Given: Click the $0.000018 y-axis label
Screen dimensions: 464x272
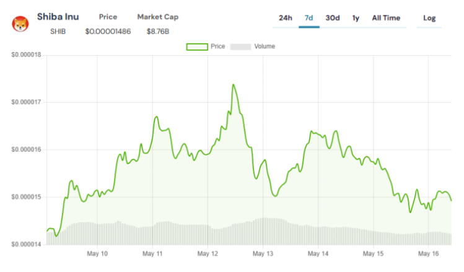Looking at the screenshot, I should click(x=27, y=55).
